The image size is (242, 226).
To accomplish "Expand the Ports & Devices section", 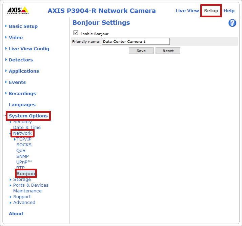I will point(31,185).
